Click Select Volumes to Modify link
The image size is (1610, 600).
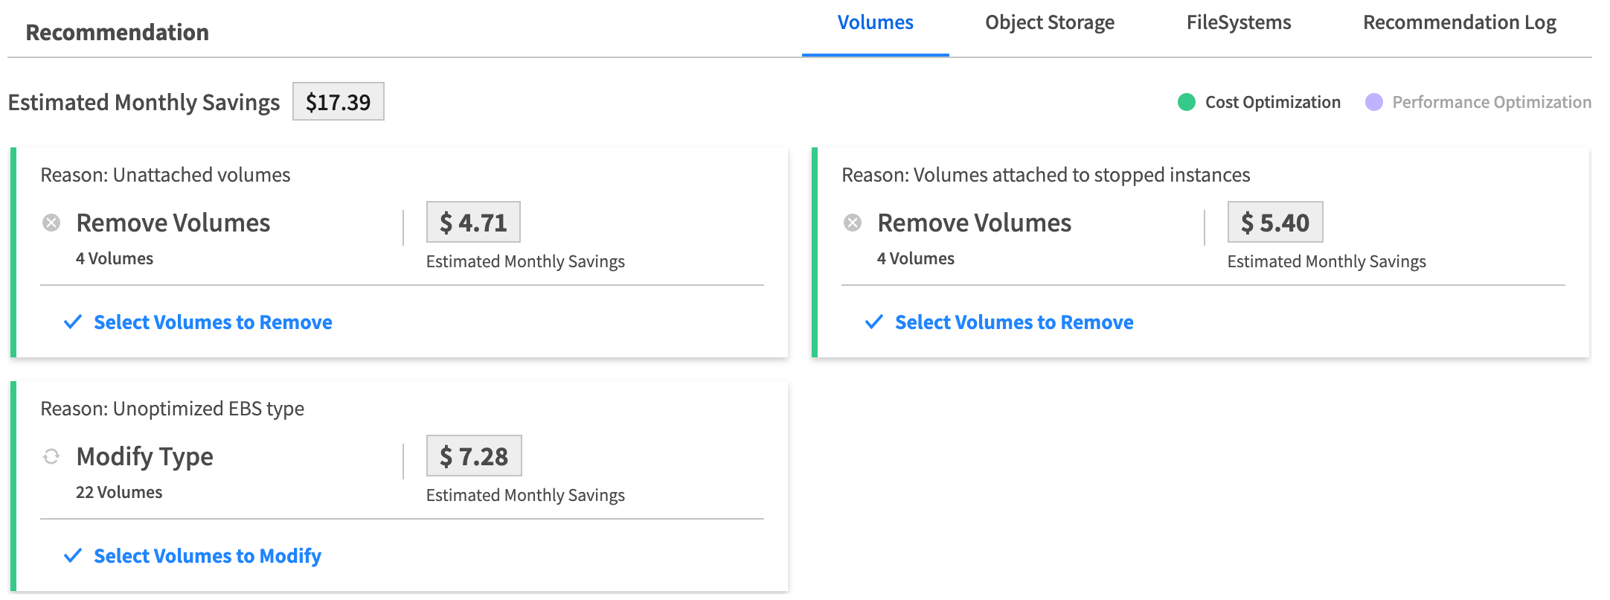[208, 556]
